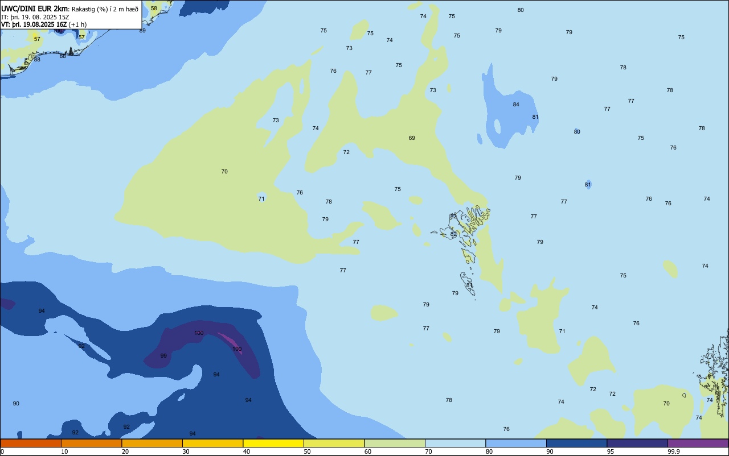Click the 'Rakastig (%) í 2 m hæð' label

(105, 9)
